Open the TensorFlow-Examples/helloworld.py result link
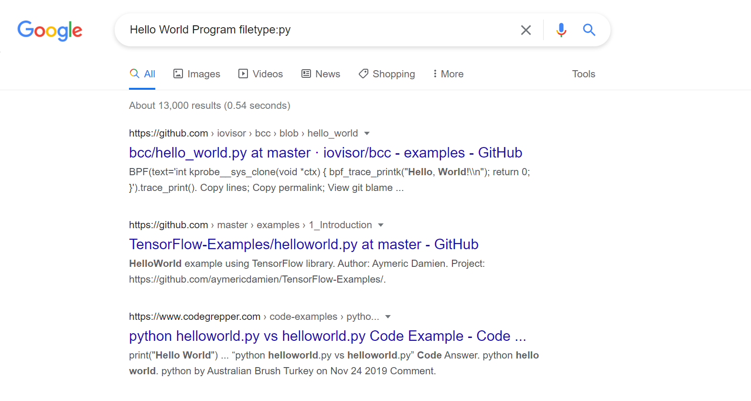 pyautogui.click(x=304, y=244)
